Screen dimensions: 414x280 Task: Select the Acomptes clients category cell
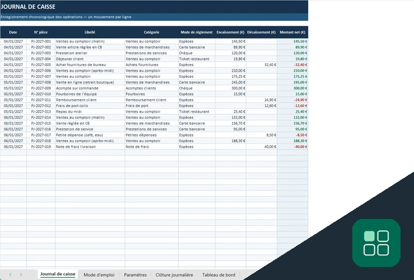[x=151, y=88]
